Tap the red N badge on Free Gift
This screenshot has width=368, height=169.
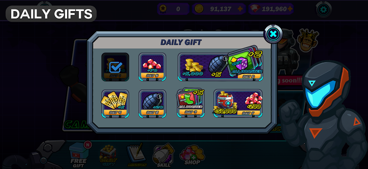(x=88, y=145)
